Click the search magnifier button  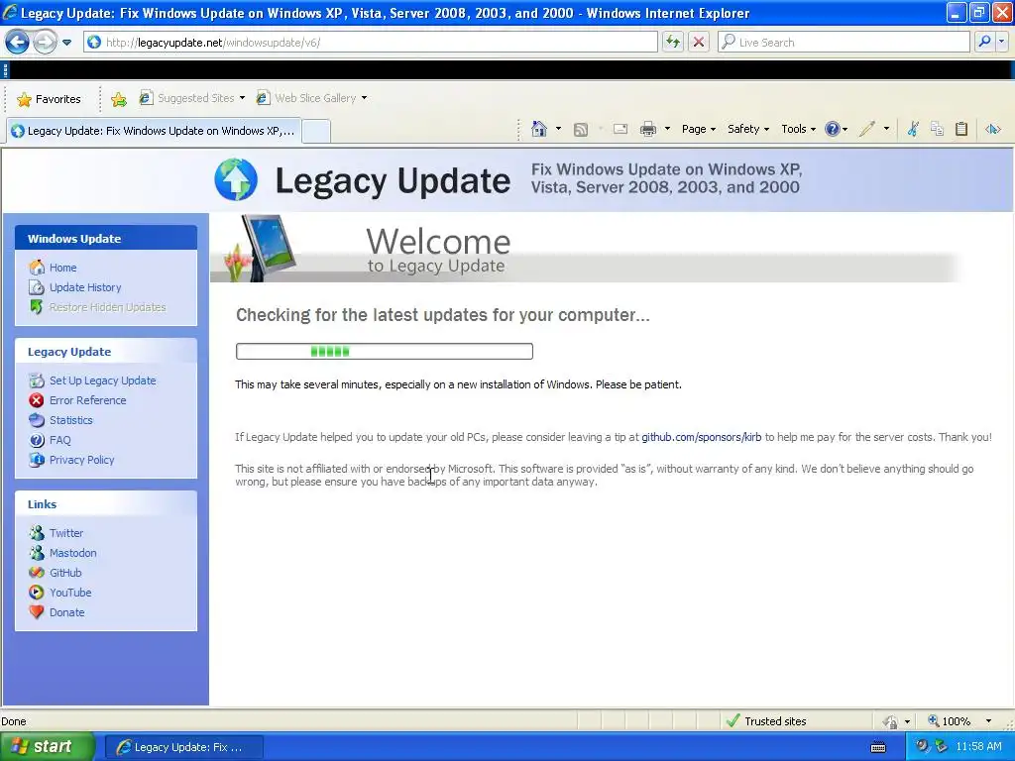coord(984,42)
